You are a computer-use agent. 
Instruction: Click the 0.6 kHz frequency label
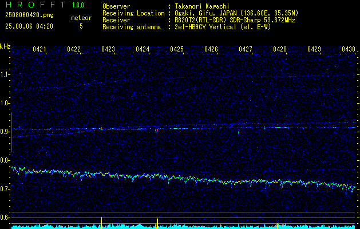tap(4, 218)
